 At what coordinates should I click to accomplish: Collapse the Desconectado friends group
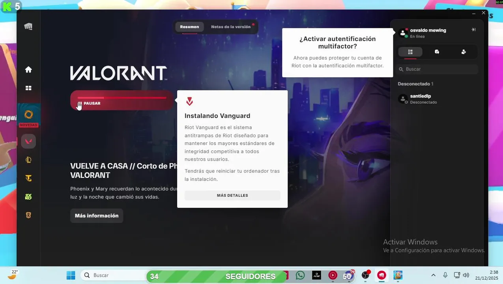[415, 84]
